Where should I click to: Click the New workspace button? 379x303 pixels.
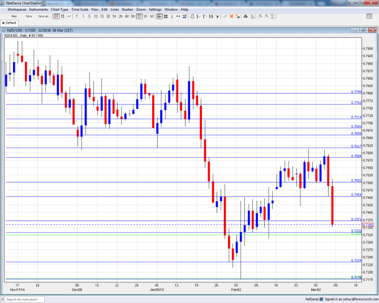[x=14, y=16]
